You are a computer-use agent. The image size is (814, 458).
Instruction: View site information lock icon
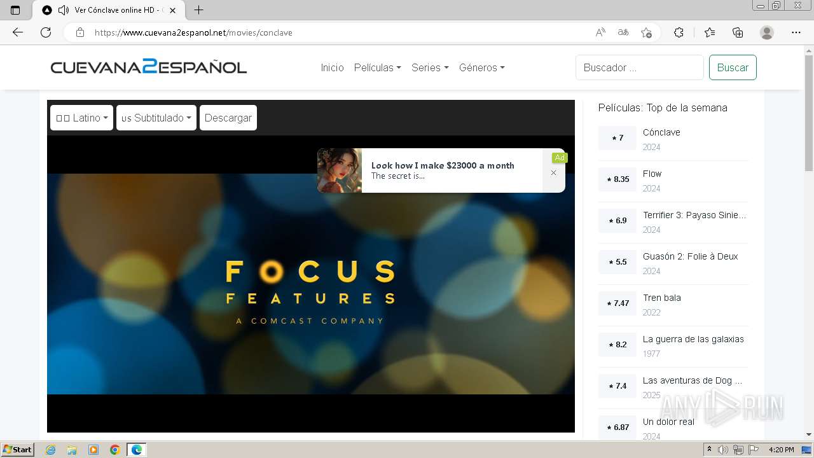80,32
